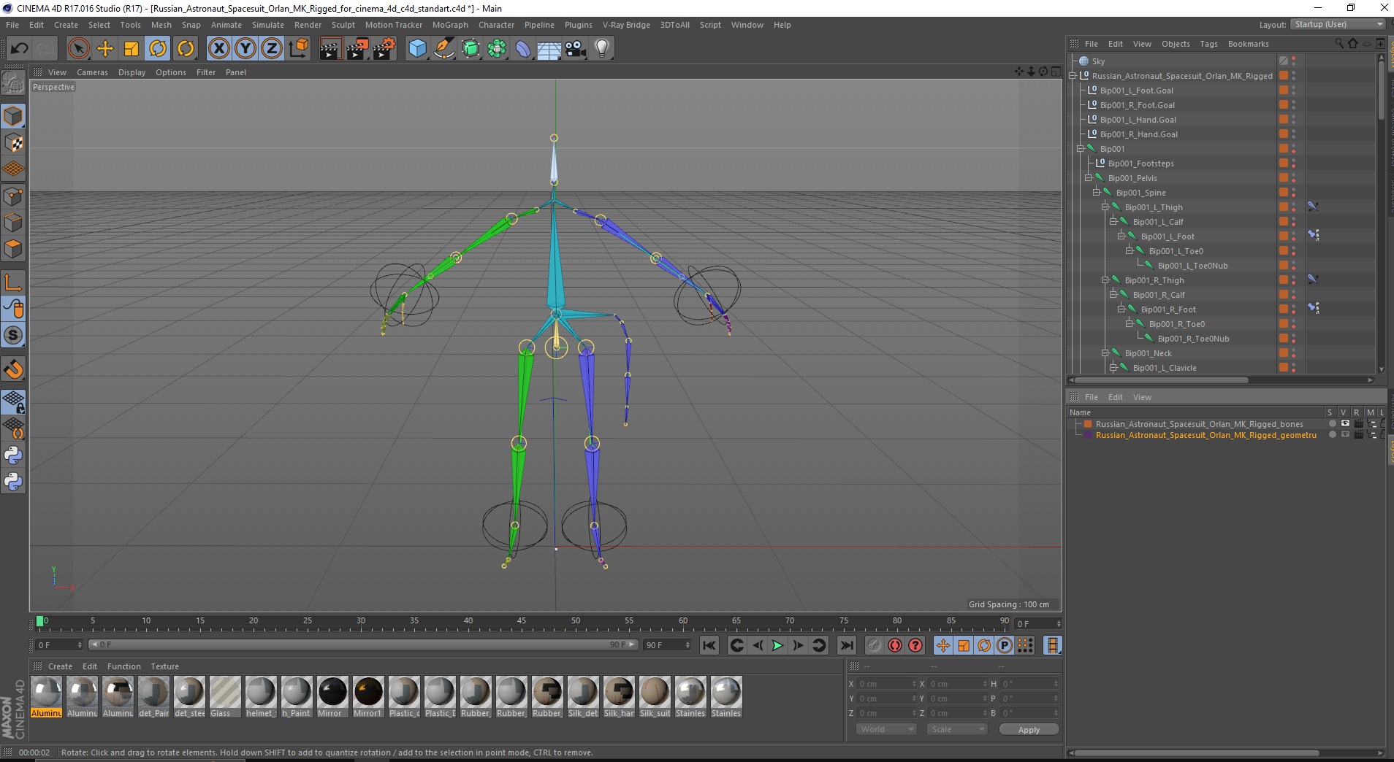Toggle visibility dots for Sky object
This screenshot has width=1394, height=762.
1293,61
